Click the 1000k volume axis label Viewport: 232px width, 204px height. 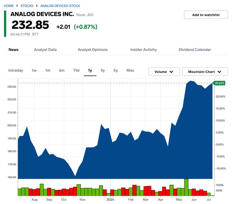[220, 185]
